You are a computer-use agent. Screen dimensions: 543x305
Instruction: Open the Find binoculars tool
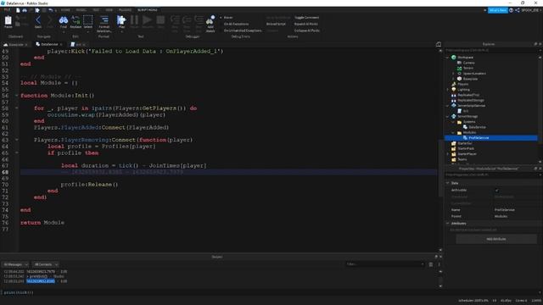64,20
